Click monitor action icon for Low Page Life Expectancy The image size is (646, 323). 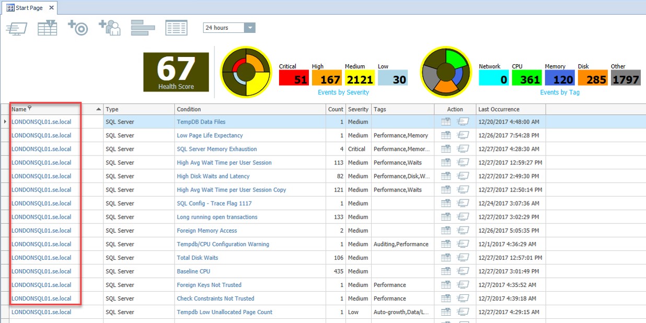[x=463, y=135]
